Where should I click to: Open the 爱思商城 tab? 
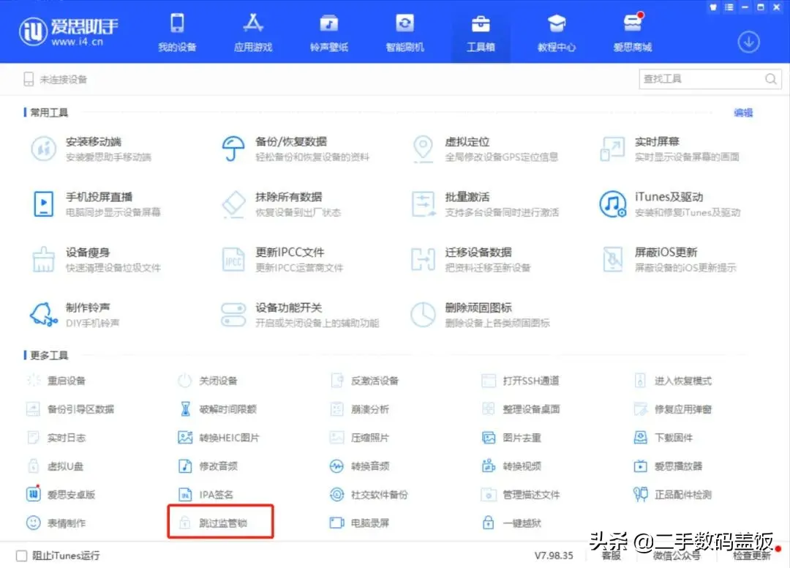pos(632,33)
